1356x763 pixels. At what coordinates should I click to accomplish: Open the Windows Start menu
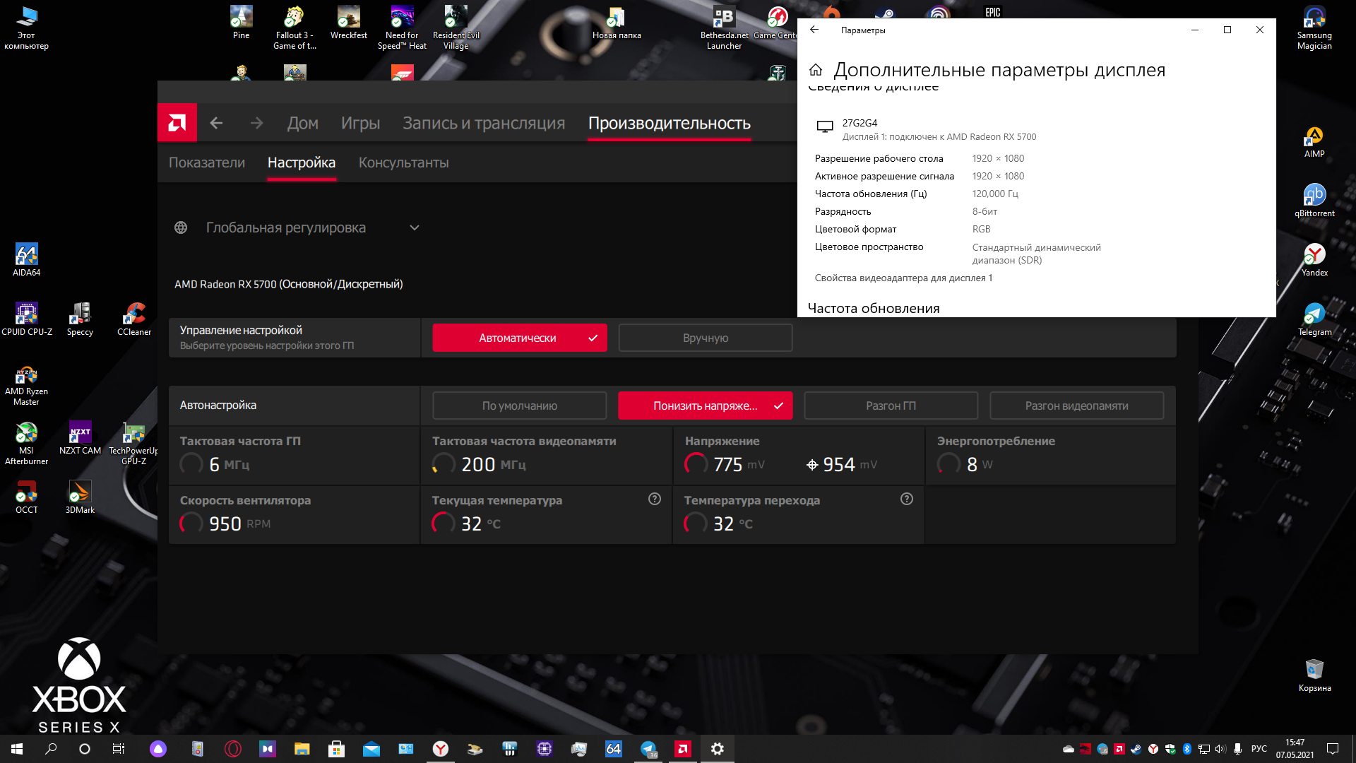17,749
